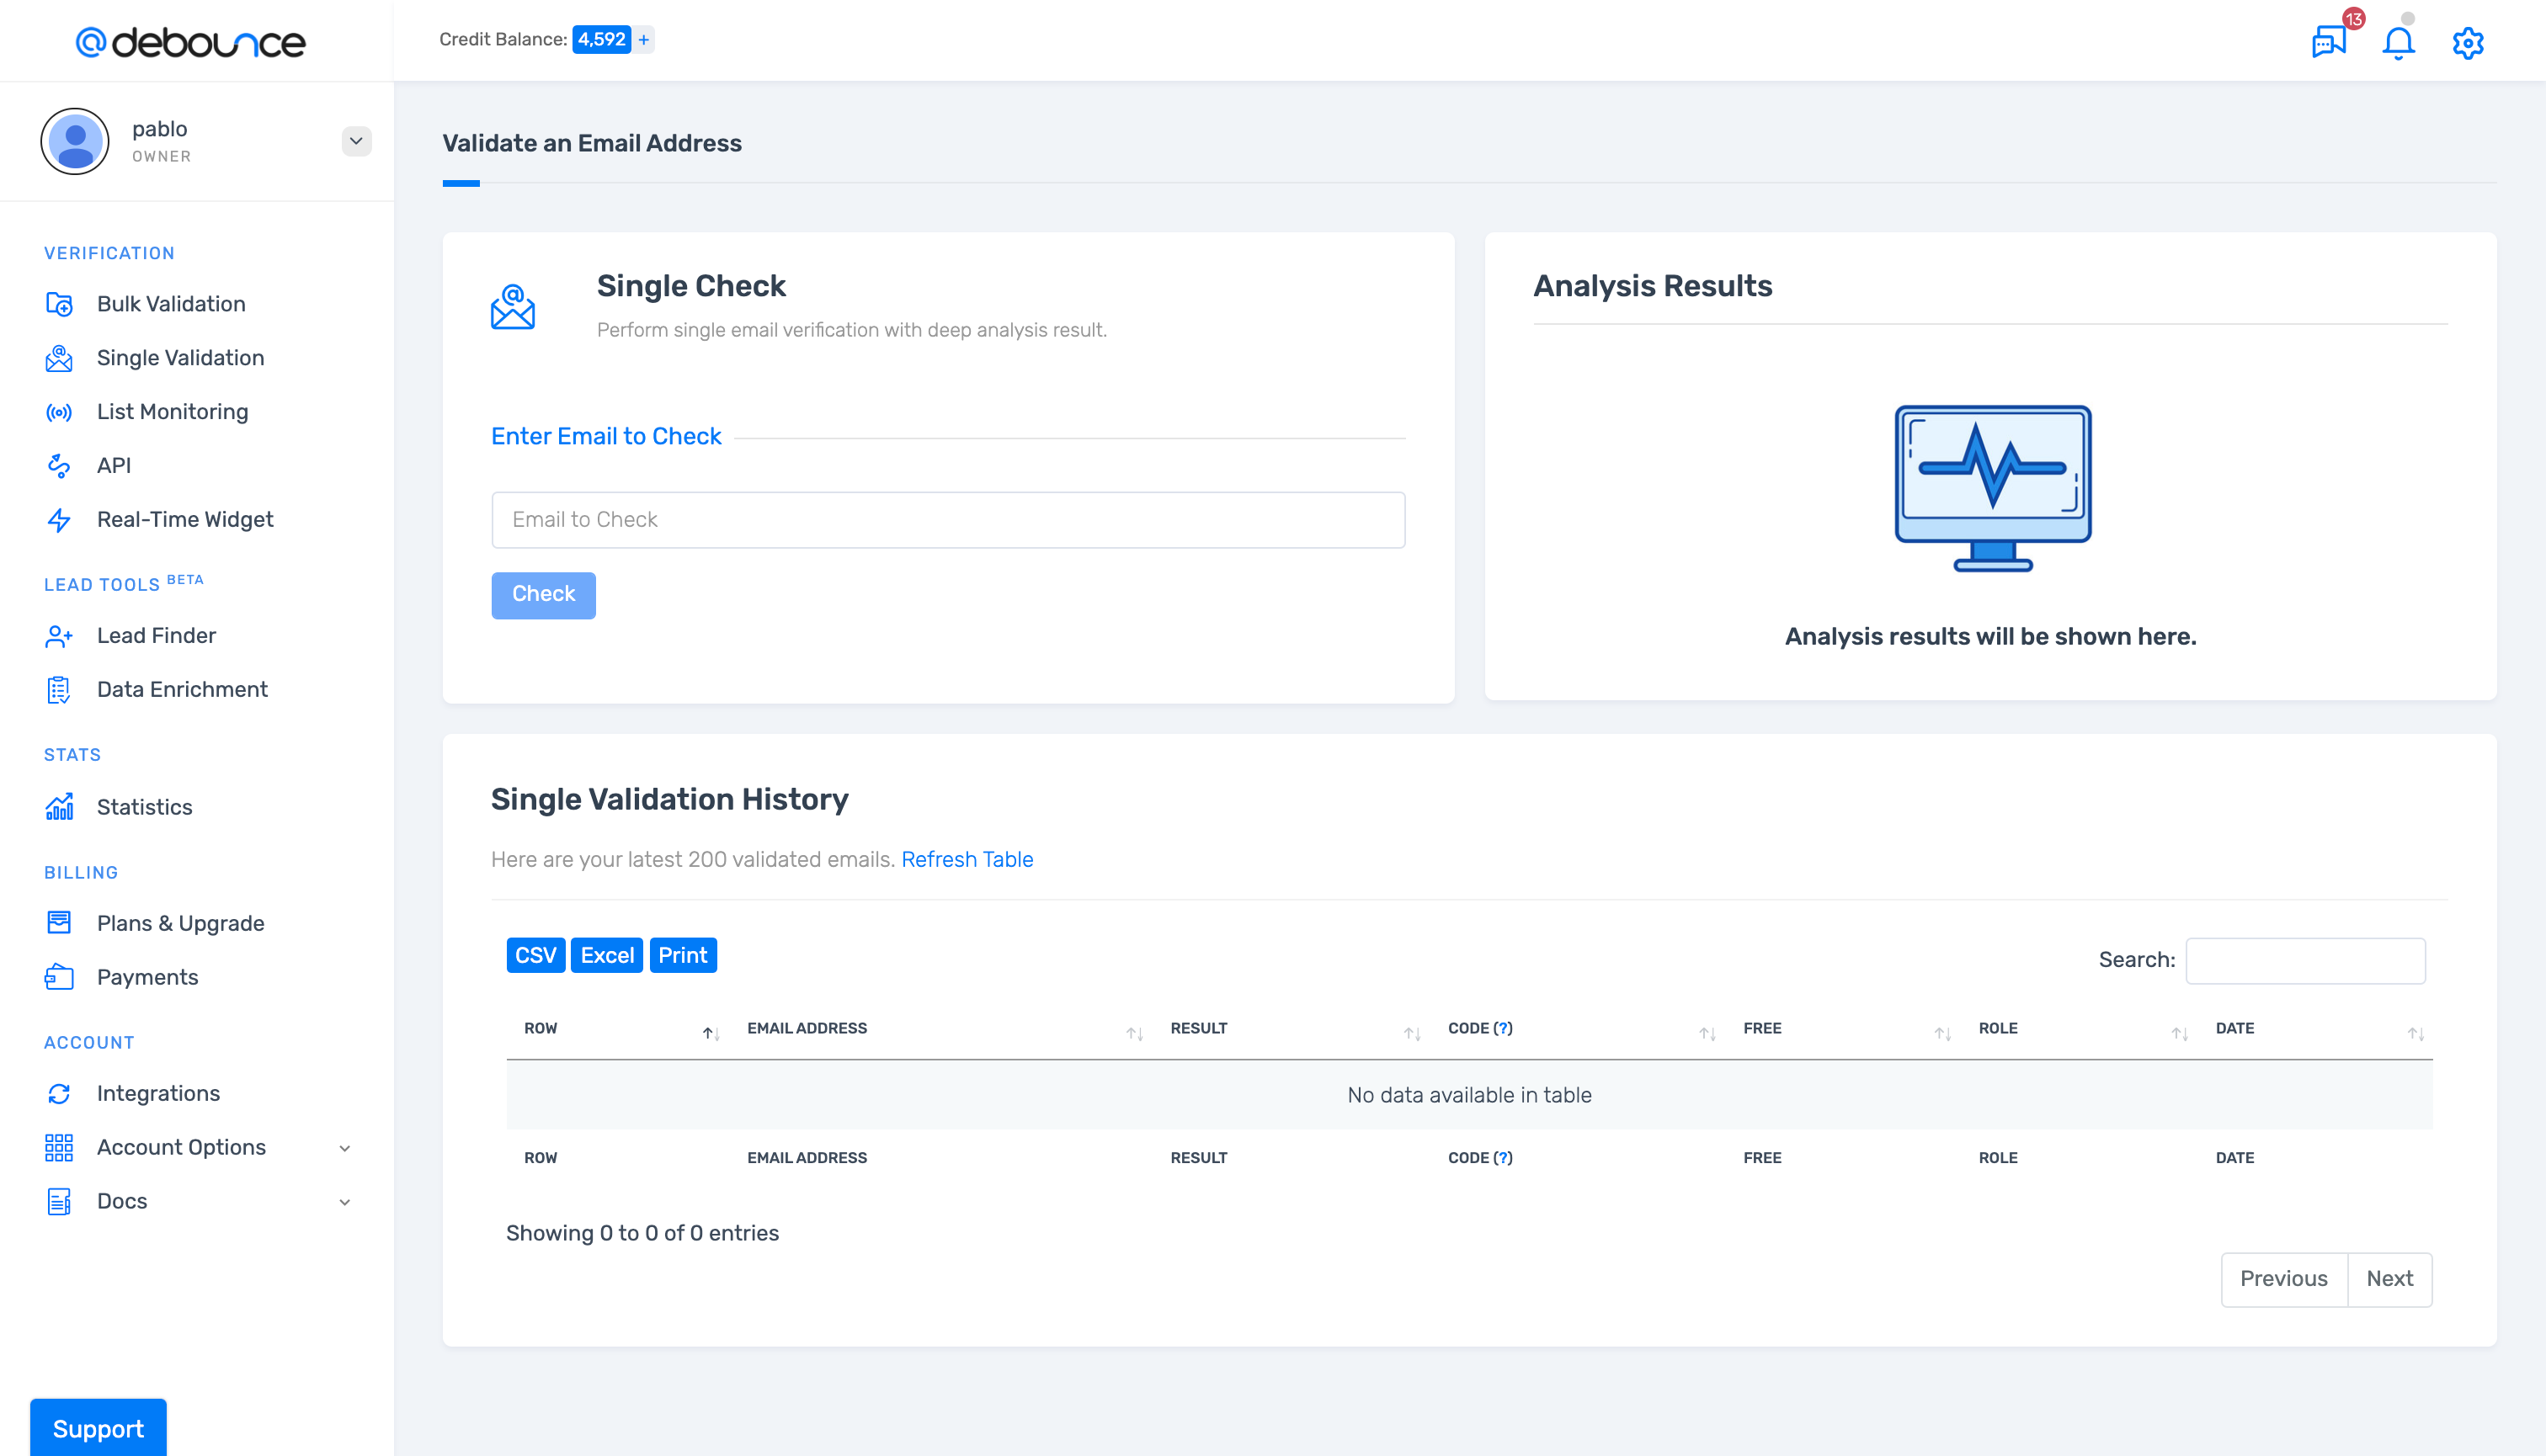Image resolution: width=2546 pixels, height=1456 pixels.
Task: Open the chat messages icon with badge
Action: pyautogui.click(x=2328, y=42)
